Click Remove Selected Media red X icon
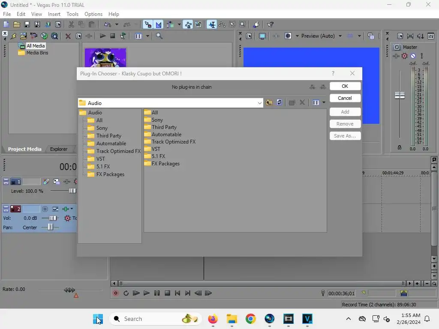This screenshot has width=439, height=329. tap(68, 36)
